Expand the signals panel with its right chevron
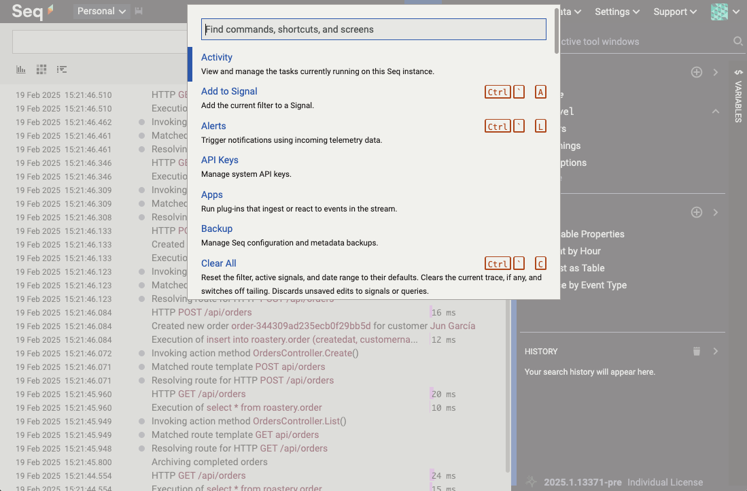This screenshot has width=747, height=491. click(x=716, y=72)
